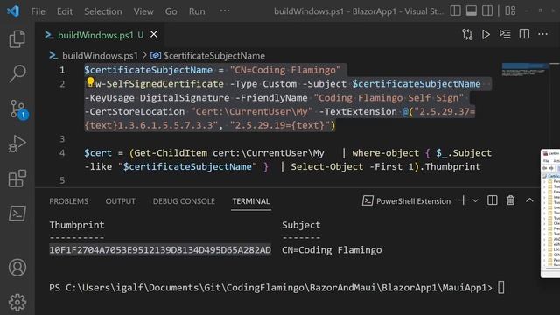Screen dimensions: 560x315
Task: Click 'Get-ChildItem' cmdlet on line 4
Action: (x=171, y=153)
